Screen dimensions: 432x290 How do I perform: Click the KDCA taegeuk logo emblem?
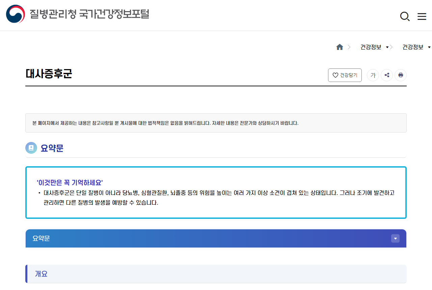pyautogui.click(x=16, y=14)
